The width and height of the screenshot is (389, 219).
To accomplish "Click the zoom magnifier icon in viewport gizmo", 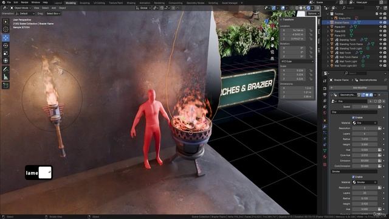I will click(x=272, y=39).
